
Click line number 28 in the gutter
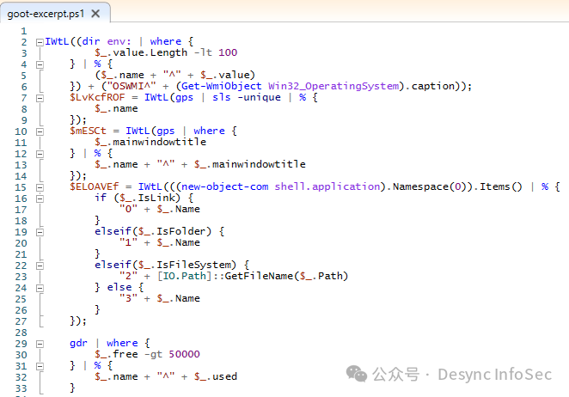pyautogui.click(x=22, y=332)
